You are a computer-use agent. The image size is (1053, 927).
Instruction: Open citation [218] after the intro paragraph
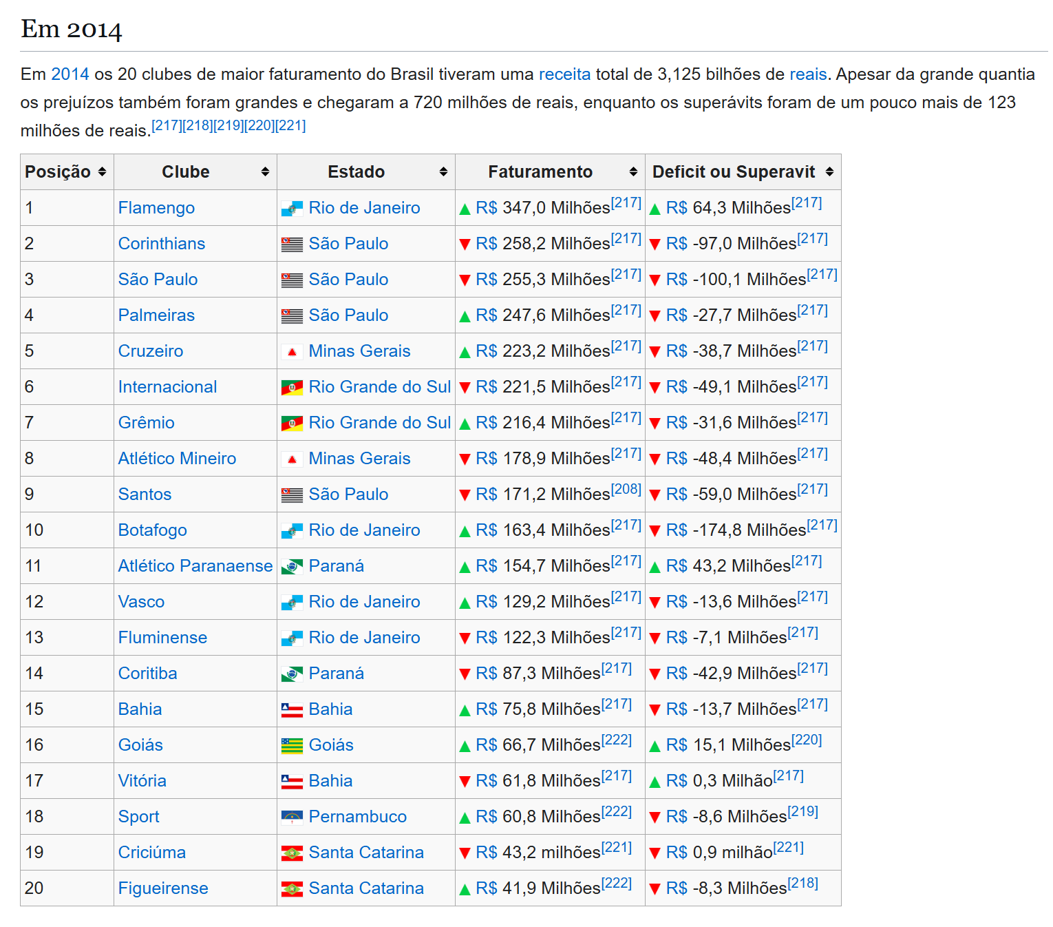point(198,125)
